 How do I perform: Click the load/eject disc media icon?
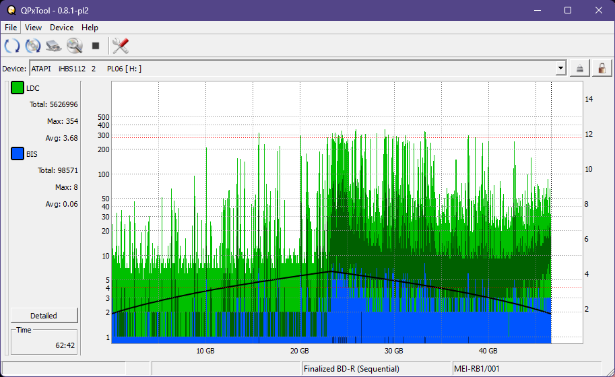point(33,46)
